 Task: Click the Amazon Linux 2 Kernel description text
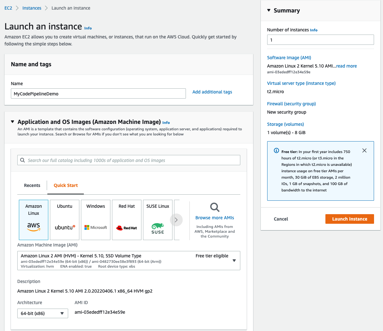pyautogui.click(x=85, y=291)
